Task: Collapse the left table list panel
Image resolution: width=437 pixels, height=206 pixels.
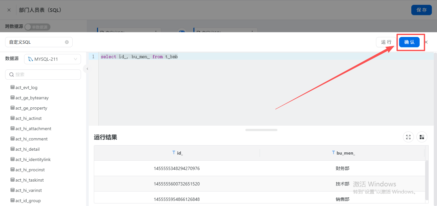Action: pos(87,69)
